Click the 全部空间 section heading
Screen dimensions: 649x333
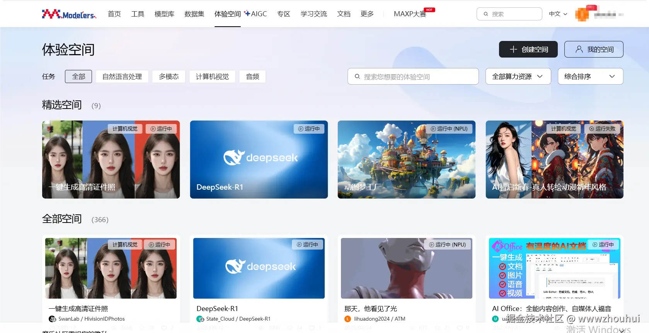(62, 219)
